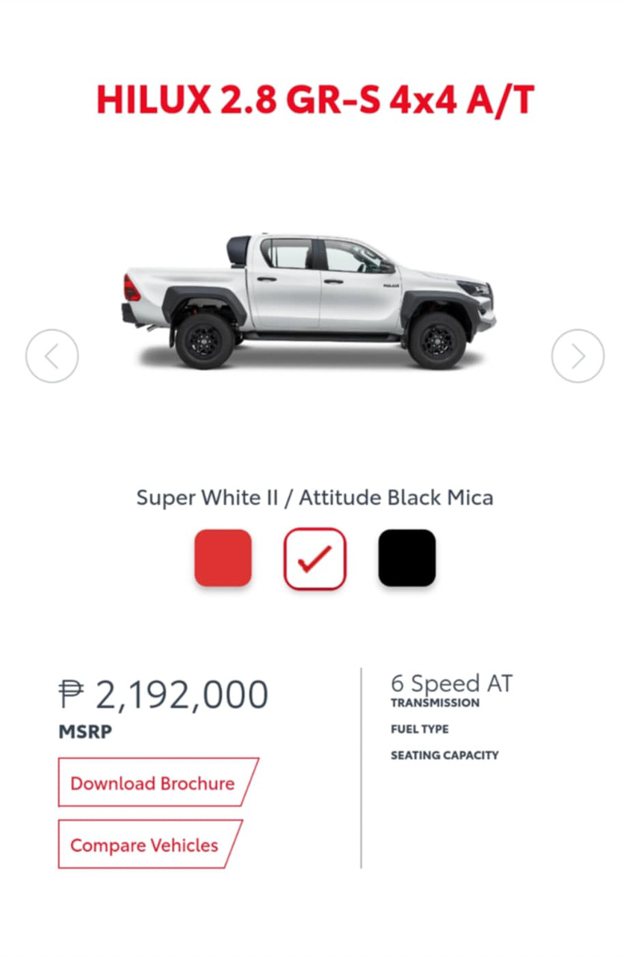629x957 pixels.
Task: Click the Super White II color name text
Action: [x=206, y=498]
